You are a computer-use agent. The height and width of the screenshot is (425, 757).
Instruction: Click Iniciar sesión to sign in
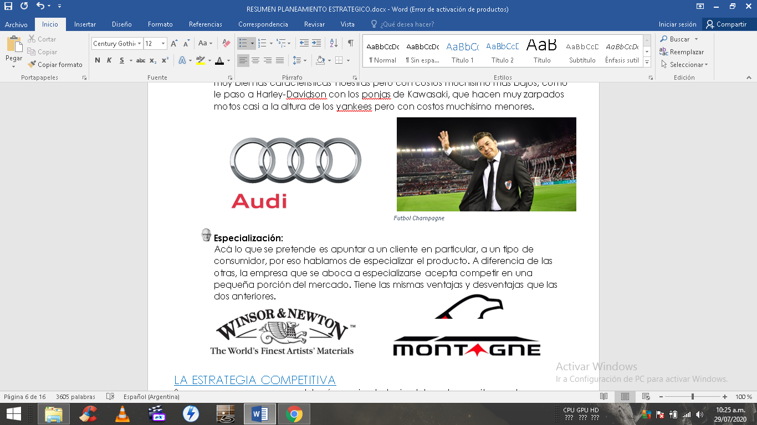pyautogui.click(x=677, y=24)
